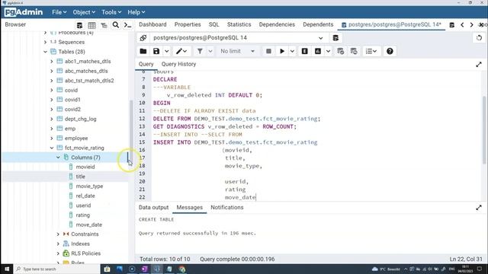Expand the Indexes node
488x274 pixels.
(x=58, y=244)
